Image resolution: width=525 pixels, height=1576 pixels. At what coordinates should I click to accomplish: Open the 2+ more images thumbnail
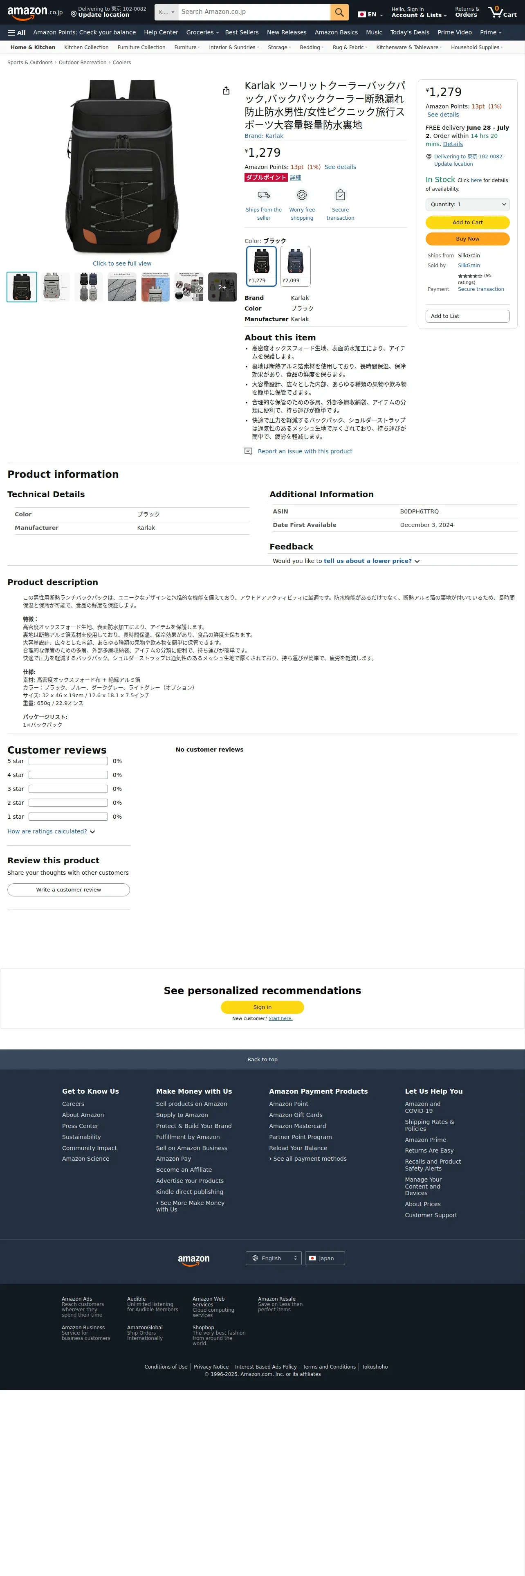pos(222,287)
